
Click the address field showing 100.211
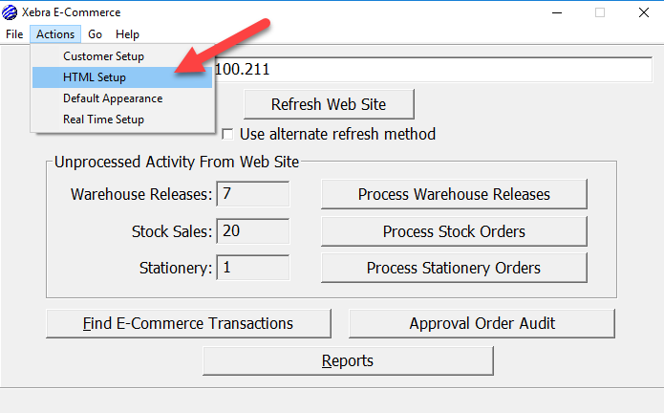[432, 70]
